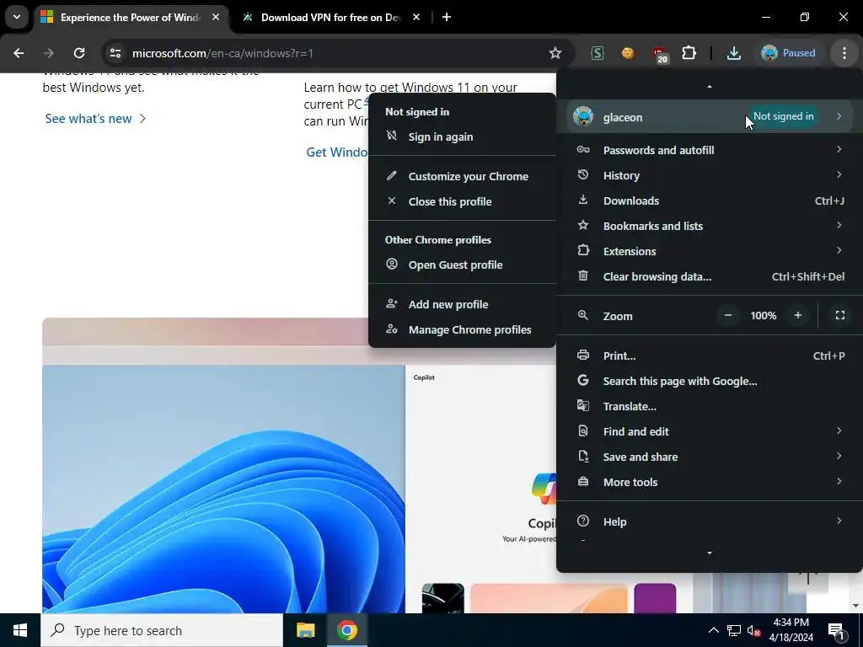Open a new tab with plus button

pyautogui.click(x=447, y=17)
